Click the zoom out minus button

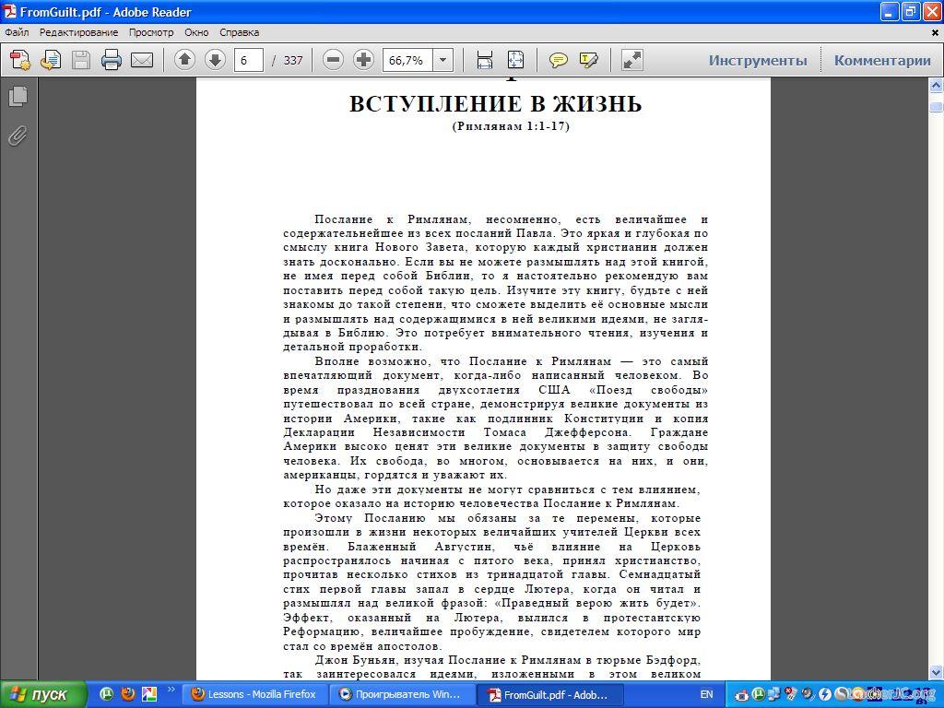(x=334, y=60)
